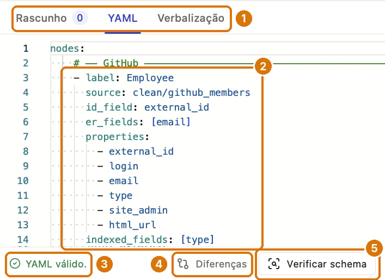385x280 pixels.
Task: Click the '- type' list entry
Action: 115,196
